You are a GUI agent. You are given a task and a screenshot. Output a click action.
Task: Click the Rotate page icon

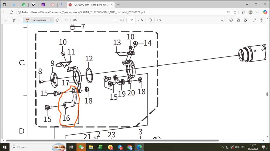pyautogui.click(x=150, y=20)
